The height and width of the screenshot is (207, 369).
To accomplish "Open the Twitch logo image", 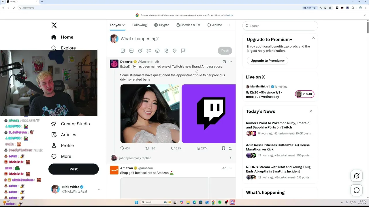I will click(x=208, y=114).
